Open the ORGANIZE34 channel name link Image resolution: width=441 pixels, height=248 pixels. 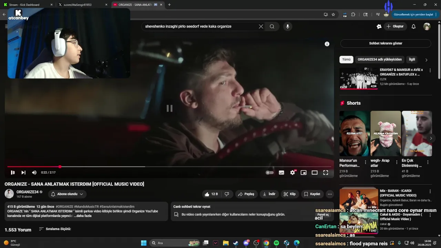pyautogui.click(x=28, y=192)
